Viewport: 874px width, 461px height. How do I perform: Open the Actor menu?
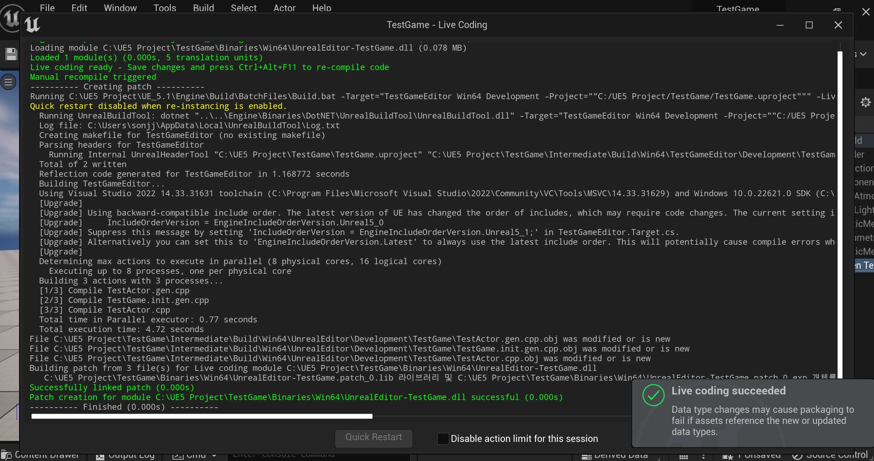coord(284,8)
